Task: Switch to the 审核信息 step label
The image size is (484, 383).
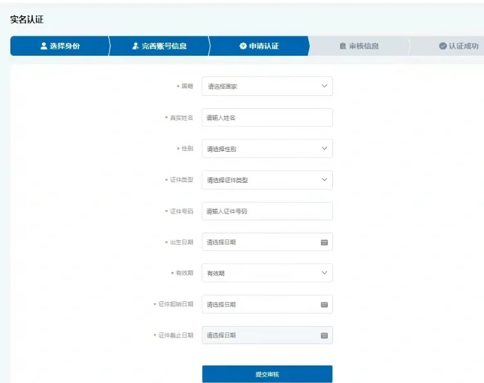Action: (363, 46)
